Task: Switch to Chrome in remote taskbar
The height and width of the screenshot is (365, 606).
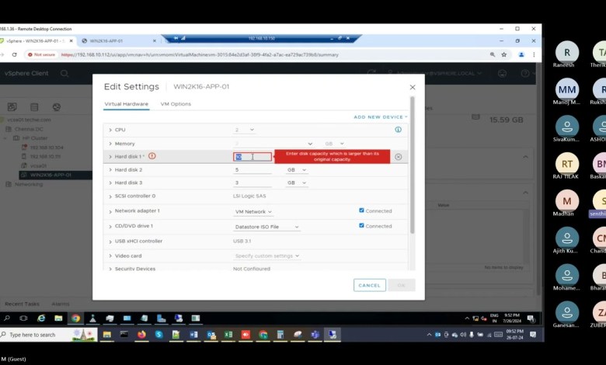Action: tap(76, 318)
